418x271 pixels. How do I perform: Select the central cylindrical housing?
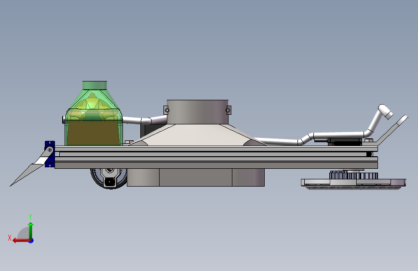pos(198,112)
